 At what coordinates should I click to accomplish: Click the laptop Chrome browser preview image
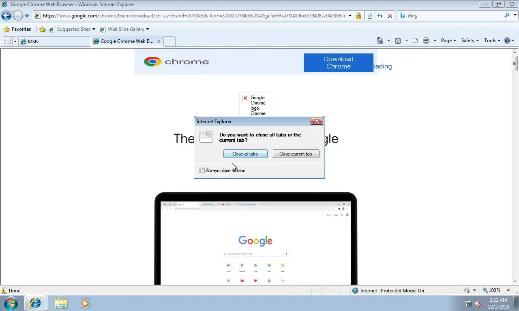[x=255, y=239]
